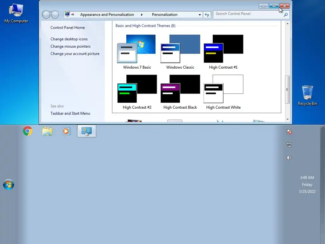The image size is (325, 244).
Task: Maximize the Personalization window
Action: tap(274, 6)
